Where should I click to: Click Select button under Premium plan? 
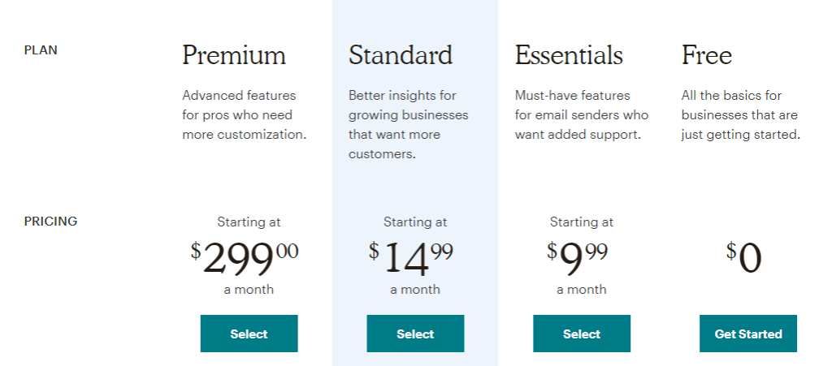249,334
